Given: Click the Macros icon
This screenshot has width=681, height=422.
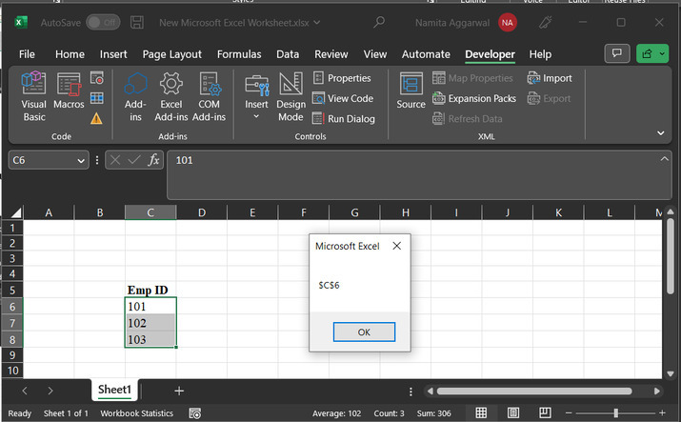Looking at the screenshot, I should (x=69, y=96).
